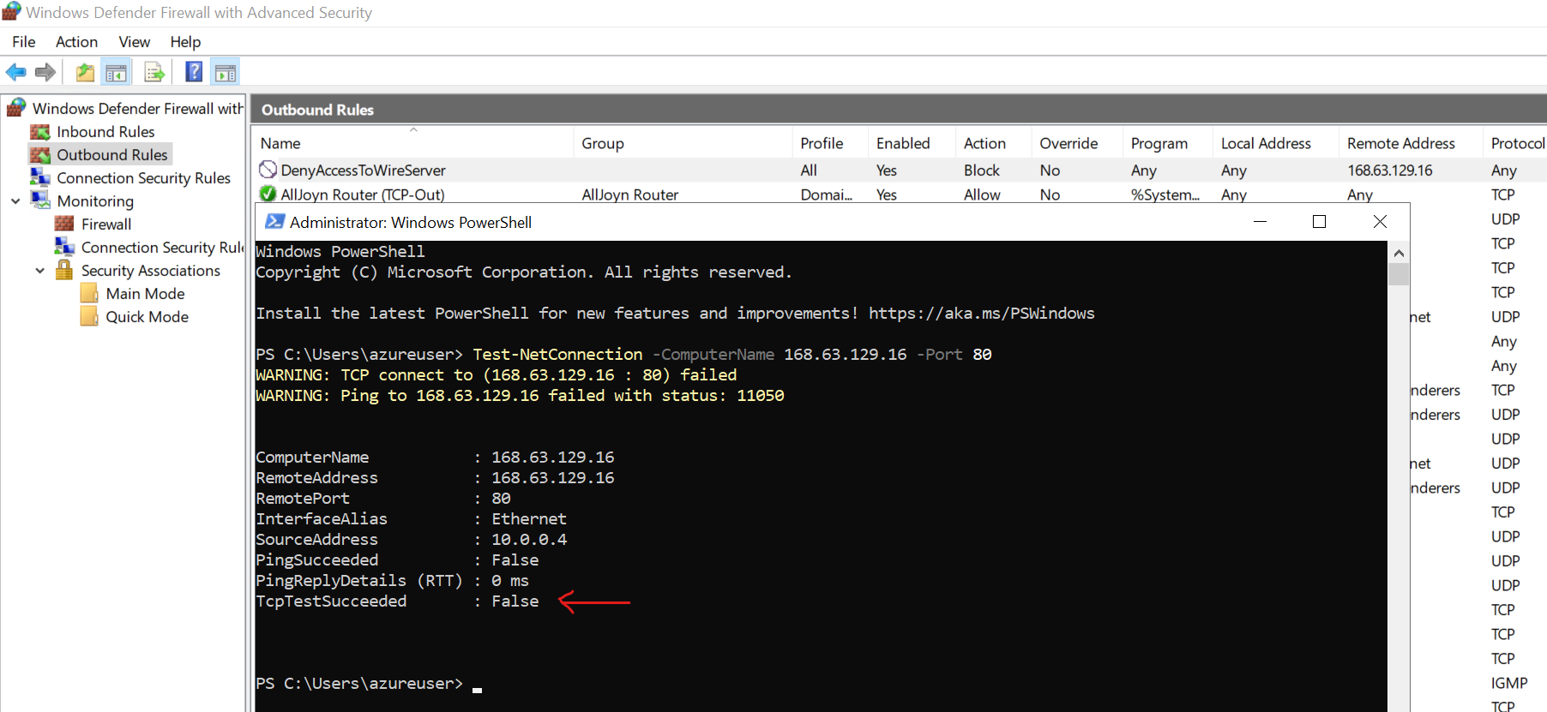This screenshot has width=1547, height=712.
Task: Click the Export List toolbar icon
Action: click(154, 72)
